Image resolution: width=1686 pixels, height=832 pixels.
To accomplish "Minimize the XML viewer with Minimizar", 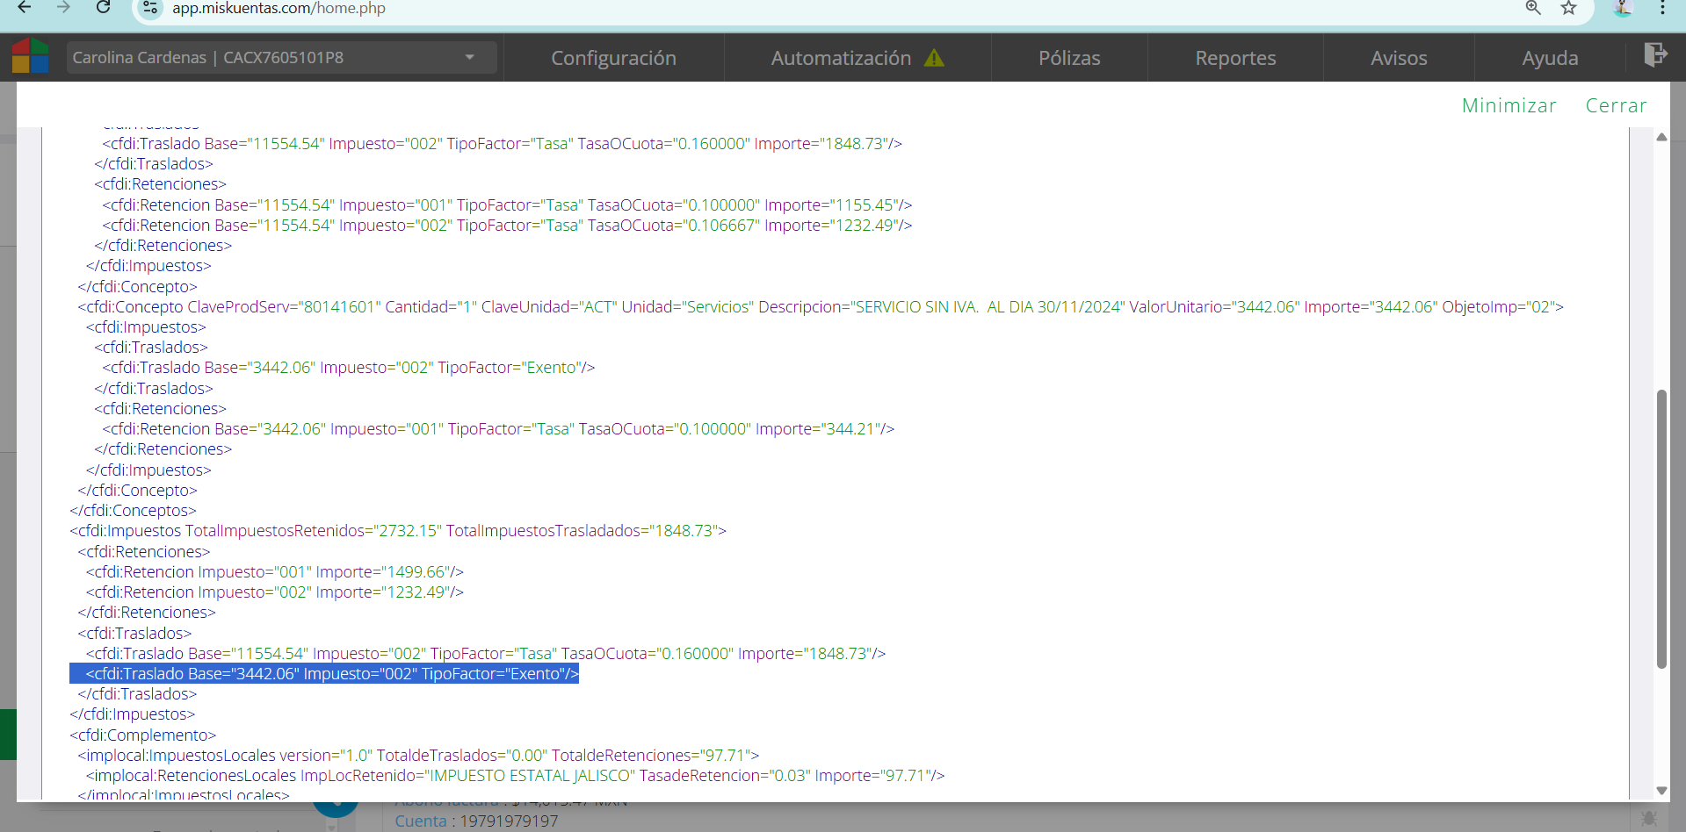I will click(1509, 105).
